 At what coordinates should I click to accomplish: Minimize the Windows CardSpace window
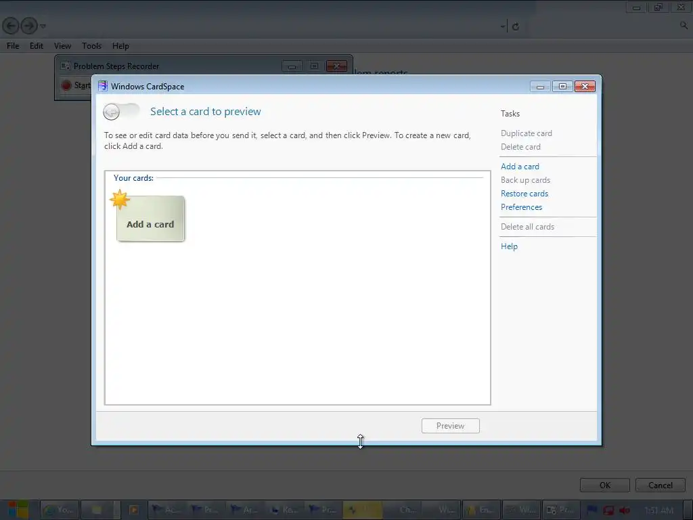pyautogui.click(x=540, y=87)
